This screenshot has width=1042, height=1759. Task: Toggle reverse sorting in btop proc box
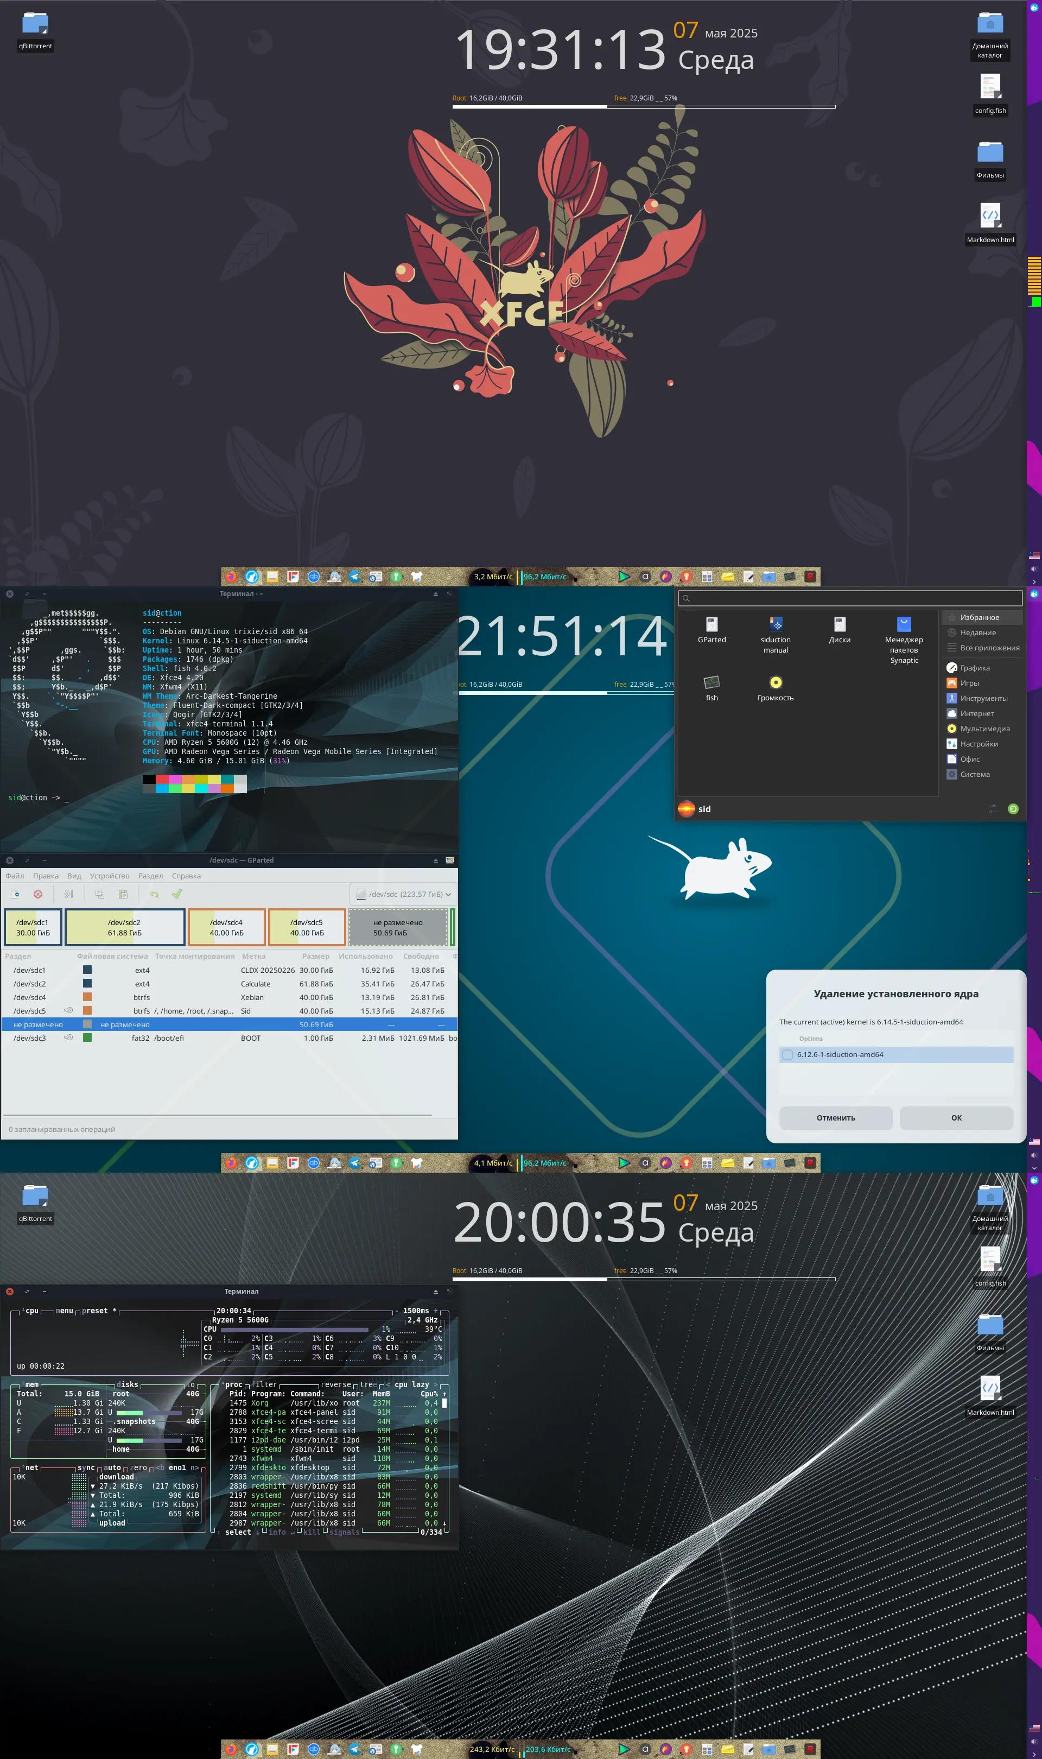pyautogui.click(x=336, y=1385)
